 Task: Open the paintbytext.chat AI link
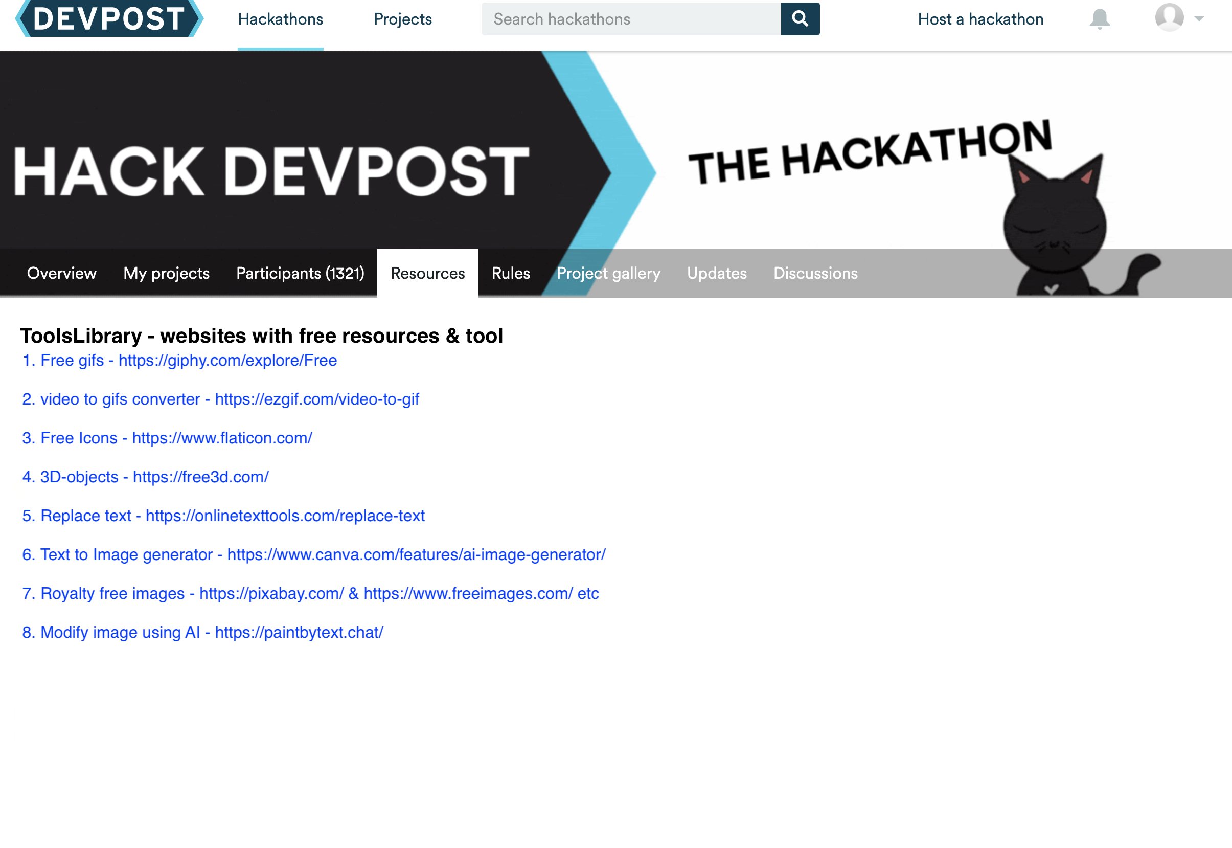(299, 632)
